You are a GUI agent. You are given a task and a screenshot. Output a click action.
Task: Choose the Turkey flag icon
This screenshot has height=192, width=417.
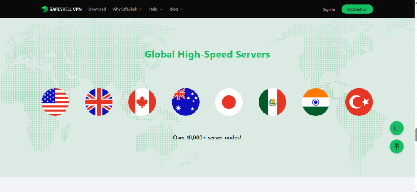pyautogui.click(x=359, y=102)
